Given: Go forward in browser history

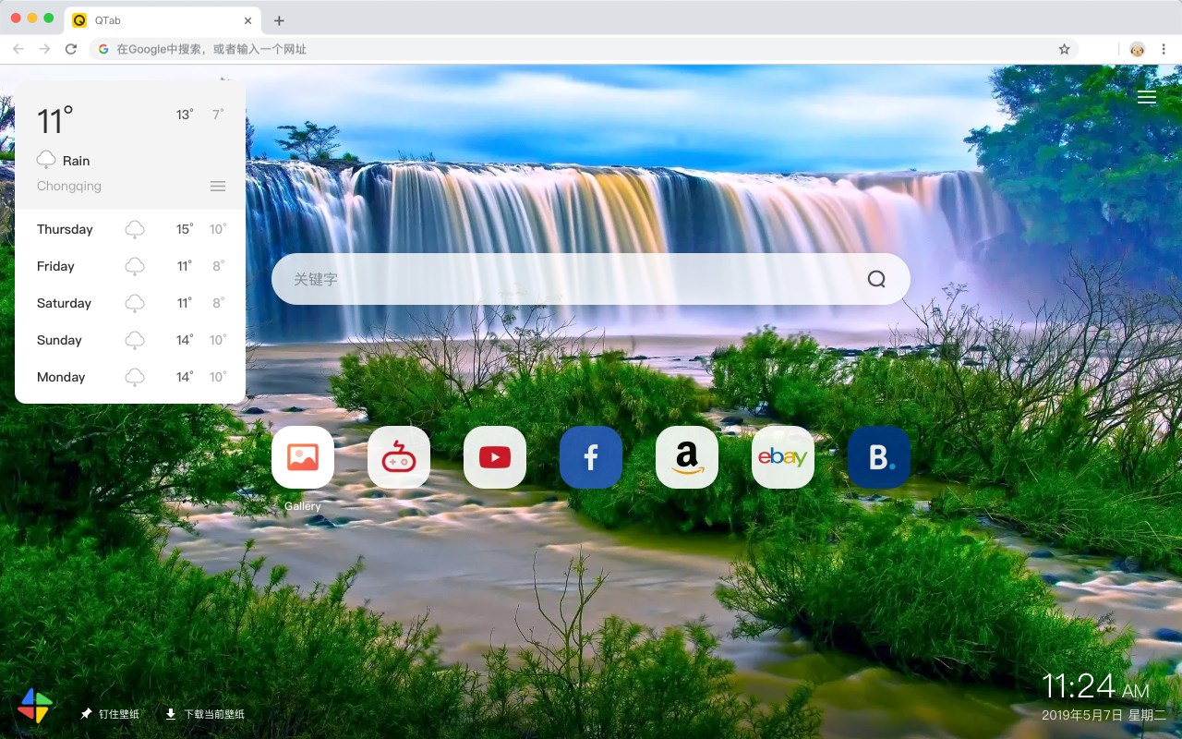Looking at the screenshot, I should [x=44, y=49].
